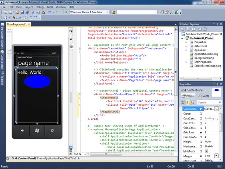Image resolution: width=225 pixels, height=169 pixels.
Task: Click the blue ellipse in phone designer
Action: (x=37, y=81)
